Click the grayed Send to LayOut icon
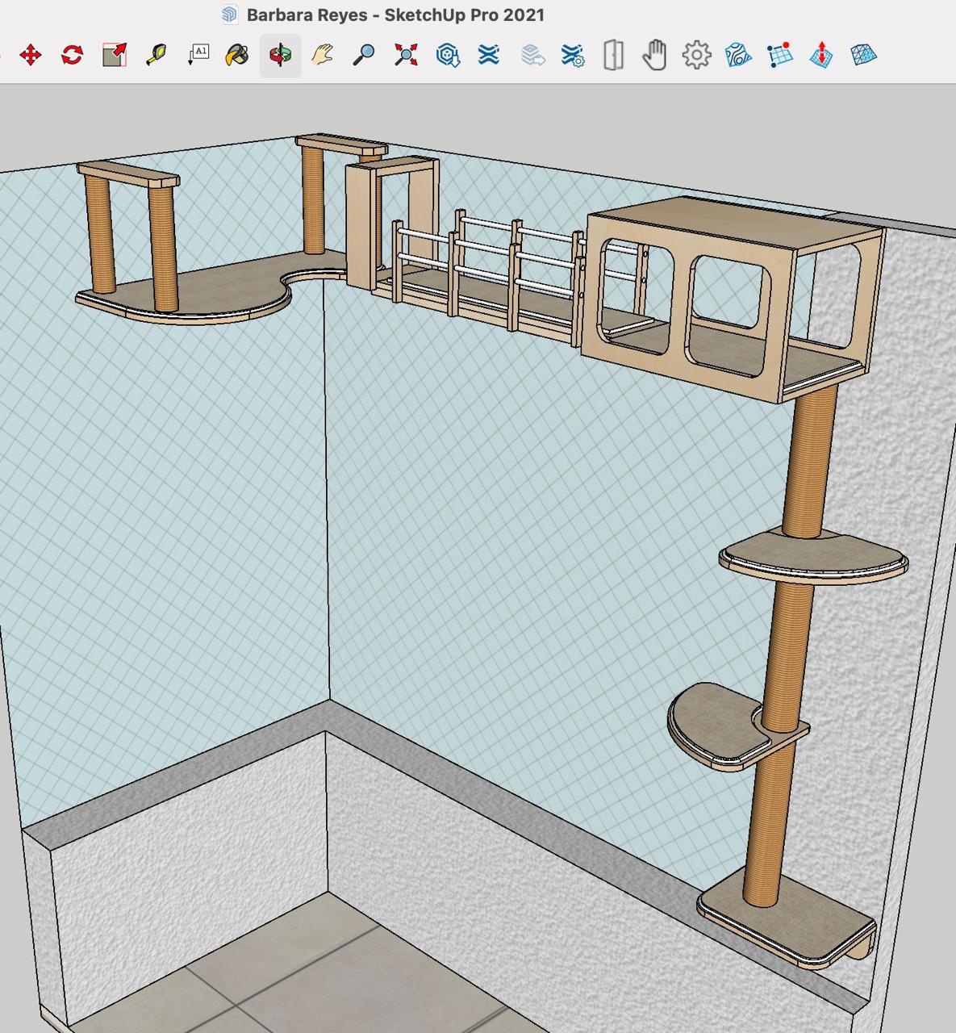956x1033 pixels. click(532, 56)
